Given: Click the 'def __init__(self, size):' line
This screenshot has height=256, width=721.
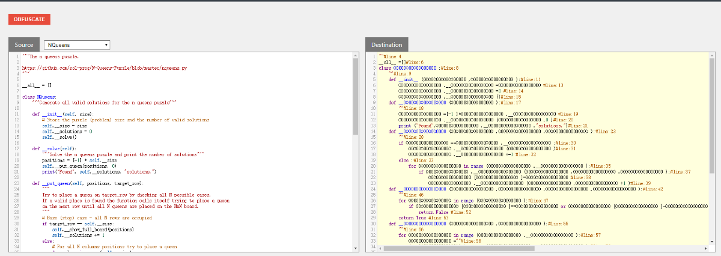Looking at the screenshot, I should pyautogui.click(x=62, y=113).
